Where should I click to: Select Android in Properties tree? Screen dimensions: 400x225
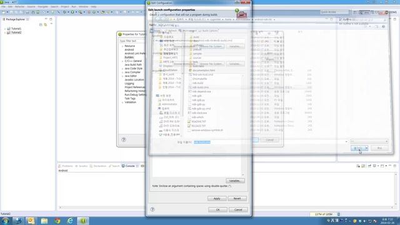point(129,50)
